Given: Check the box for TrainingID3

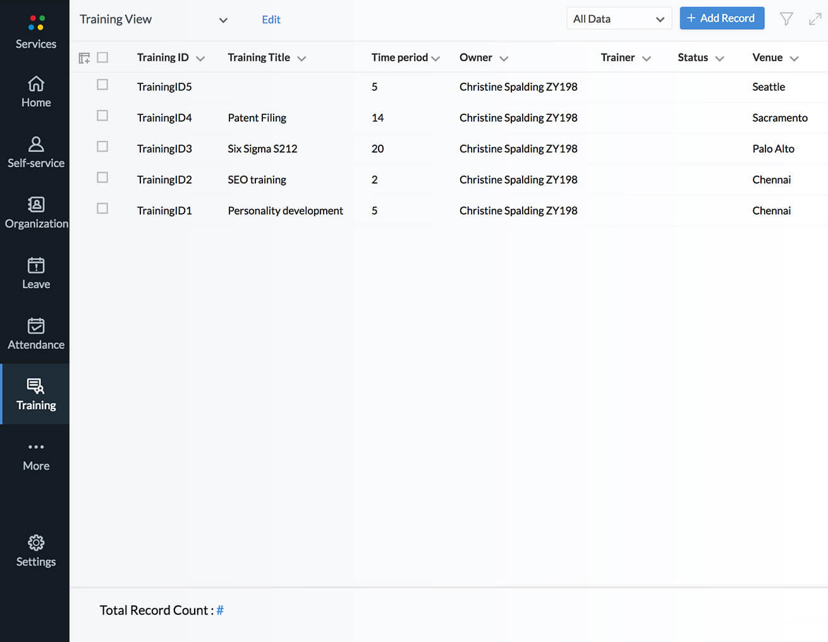Looking at the screenshot, I should tap(102, 146).
